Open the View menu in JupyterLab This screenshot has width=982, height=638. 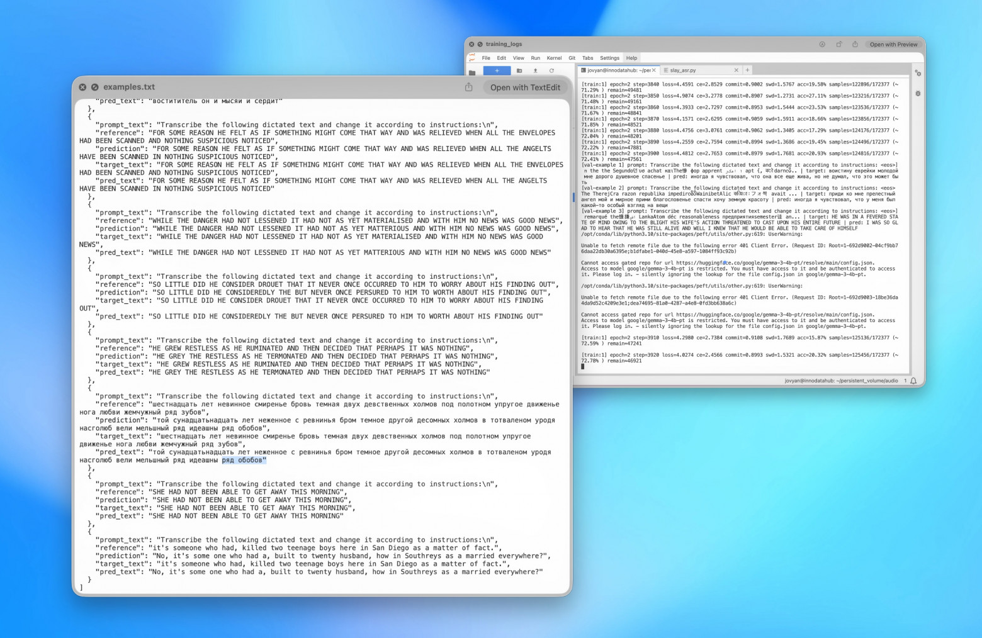518,58
